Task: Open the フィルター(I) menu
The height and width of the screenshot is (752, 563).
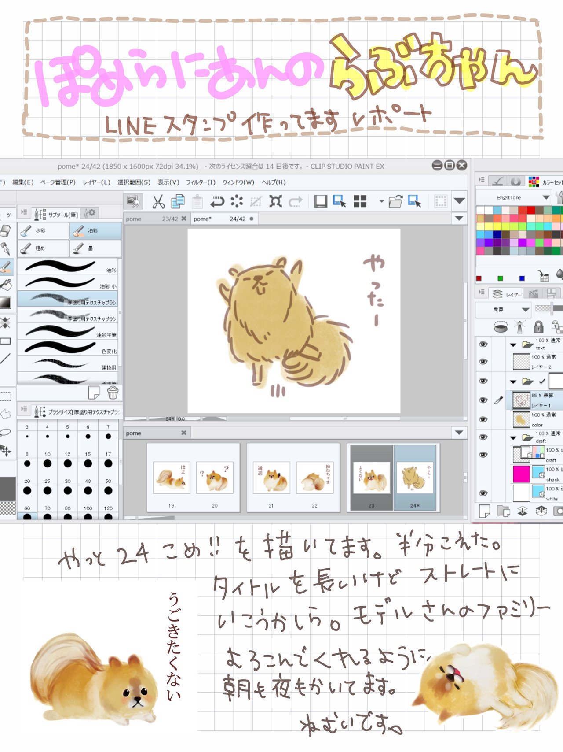Action: click(201, 182)
